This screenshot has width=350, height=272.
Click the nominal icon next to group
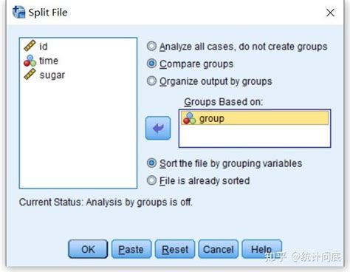[x=190, y=118]
